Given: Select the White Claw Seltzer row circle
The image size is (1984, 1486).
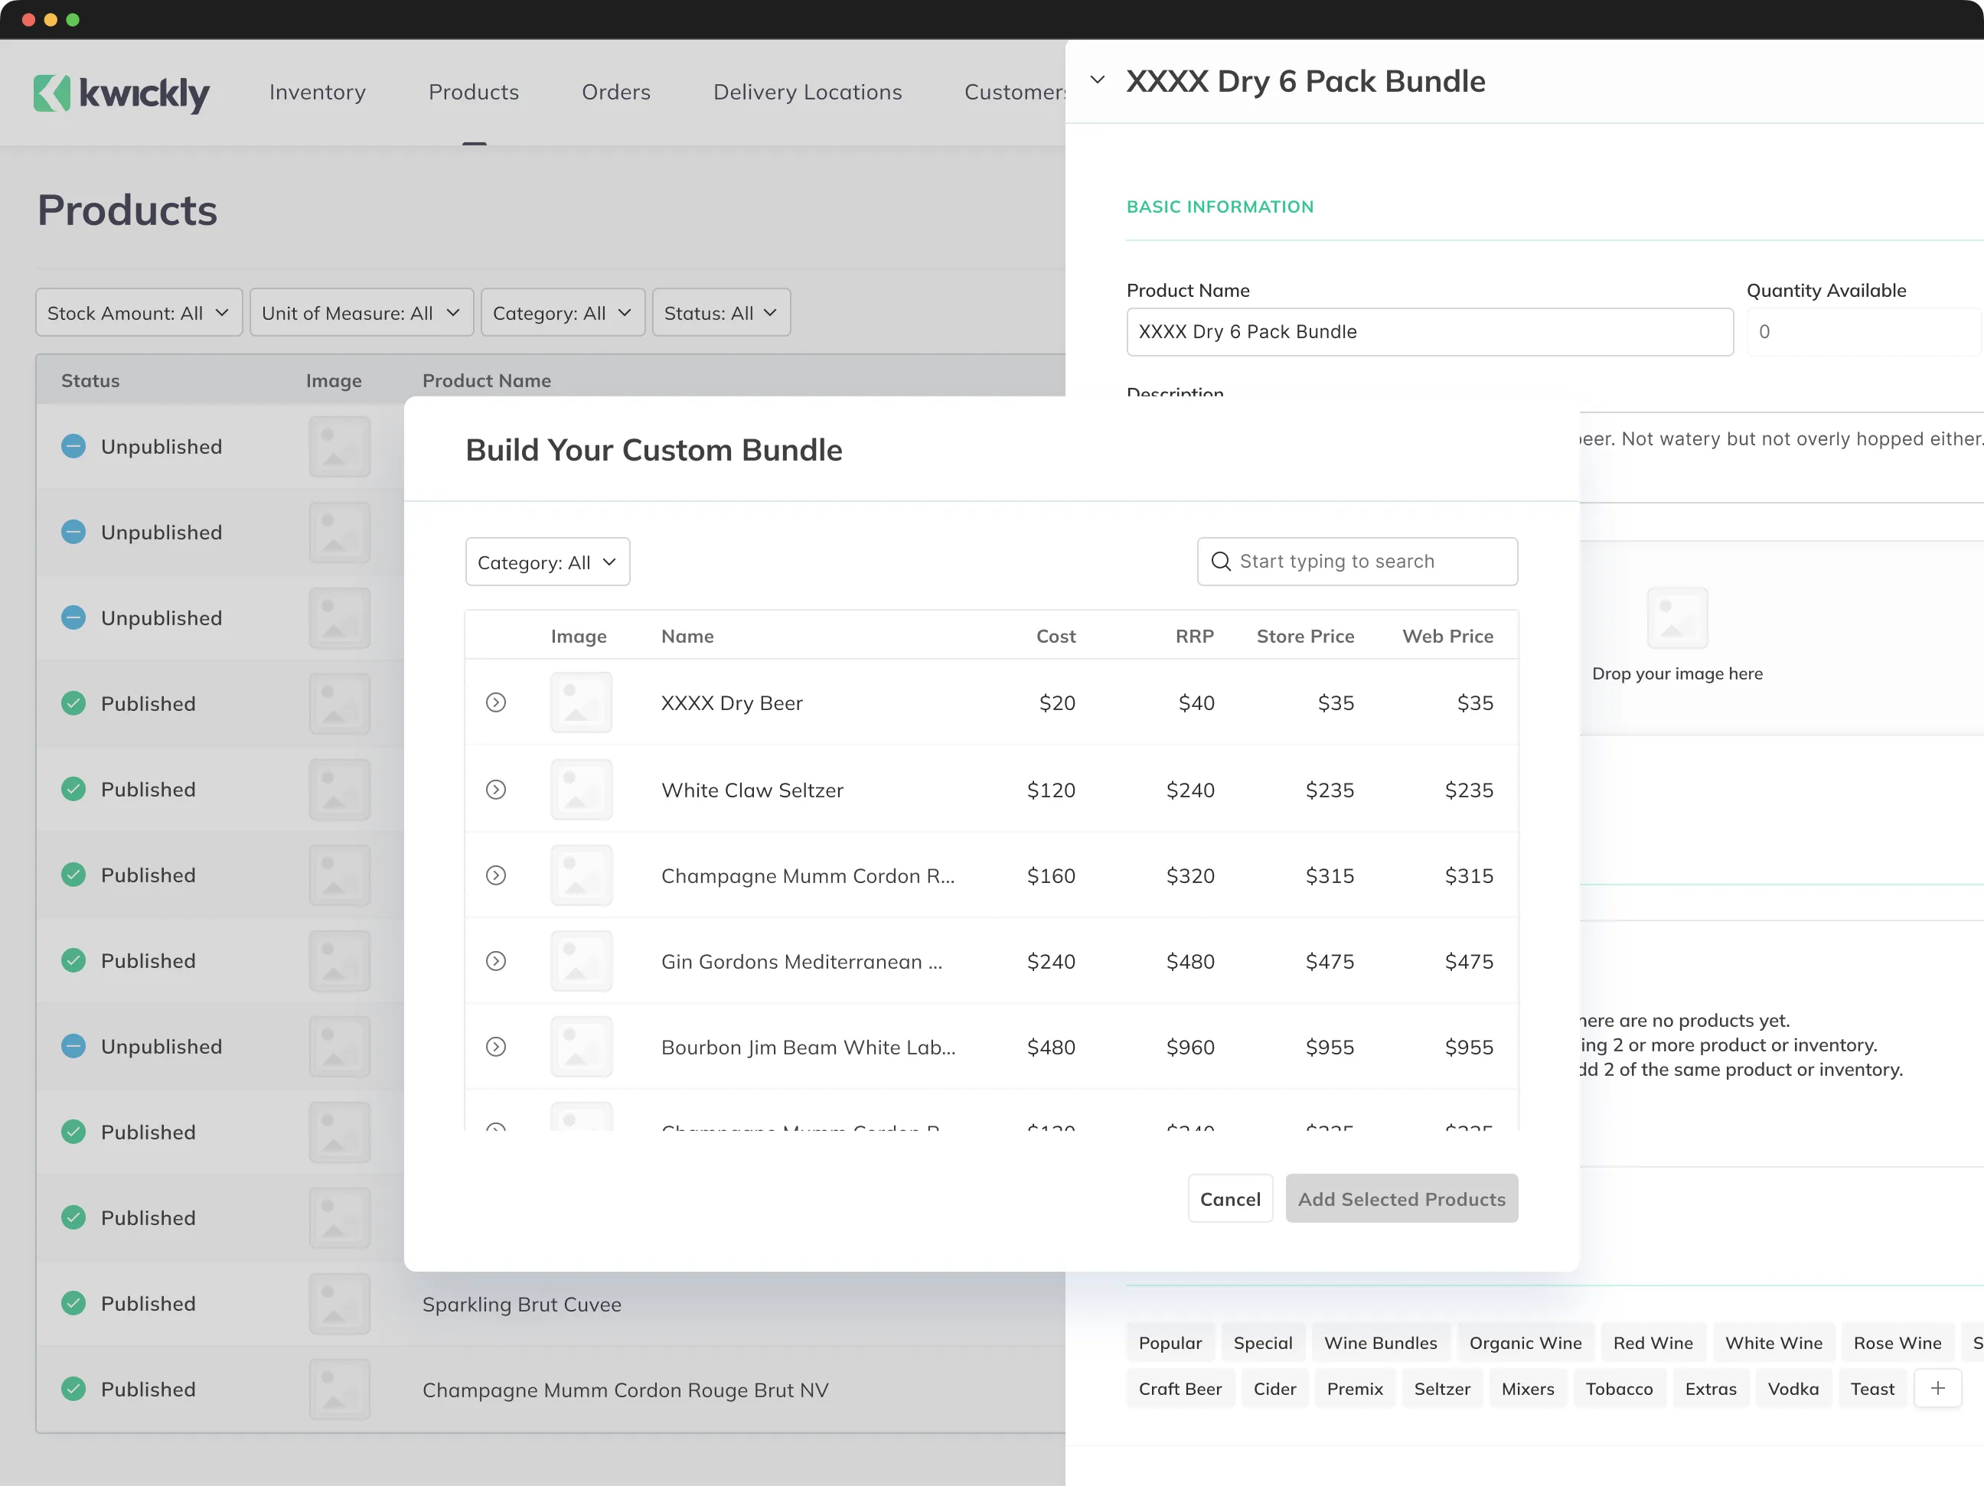Looking at the screenshot, I should tap(496, 790).
